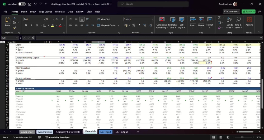Click the Undo arrow icon
Viewport: 264px width, 140px height.
35,4
